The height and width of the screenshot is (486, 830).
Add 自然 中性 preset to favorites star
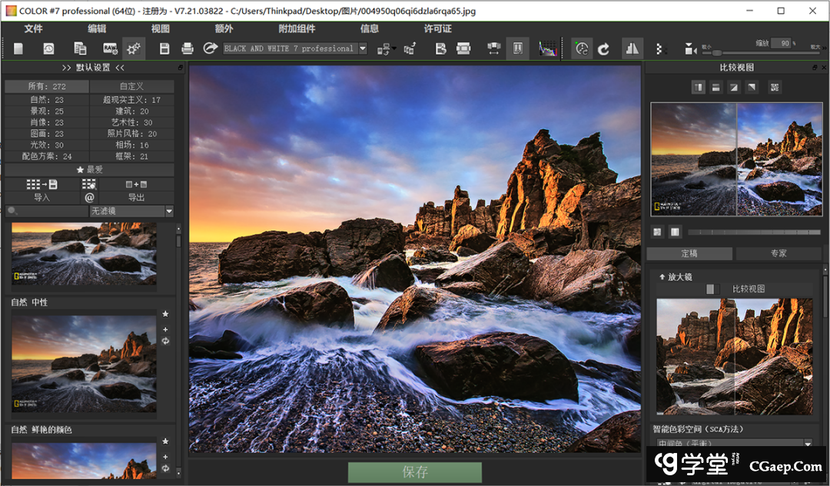165,314
